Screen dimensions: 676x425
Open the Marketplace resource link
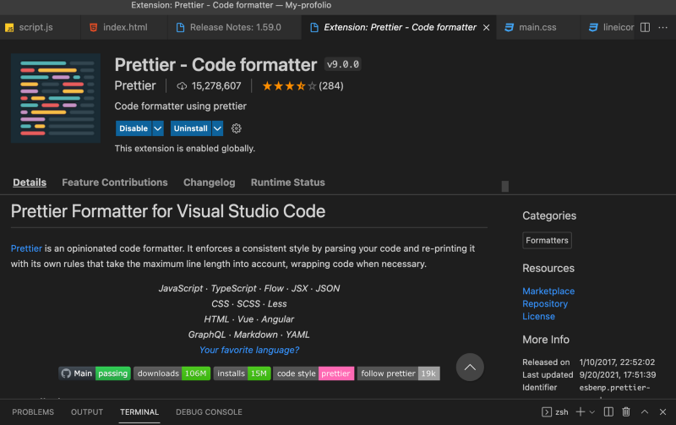pos(548,291)
